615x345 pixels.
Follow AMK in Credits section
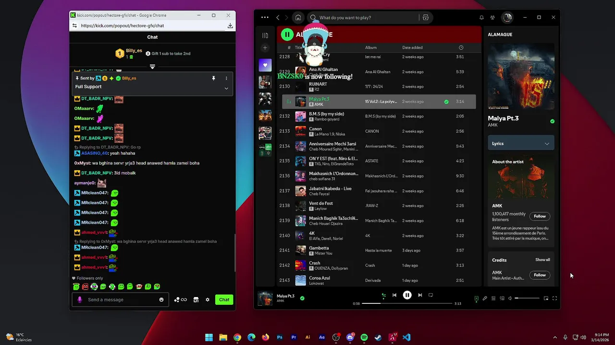click(540, 275)
